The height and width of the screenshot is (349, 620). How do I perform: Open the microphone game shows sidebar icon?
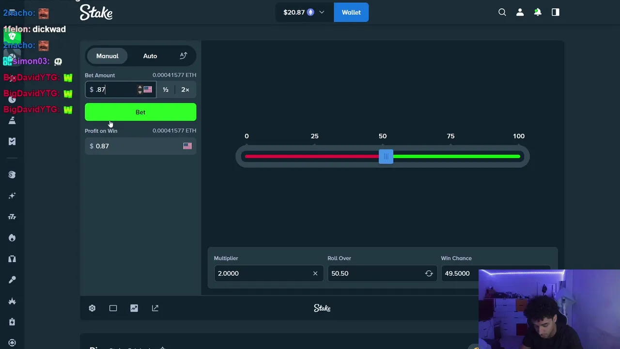point(12,280)
